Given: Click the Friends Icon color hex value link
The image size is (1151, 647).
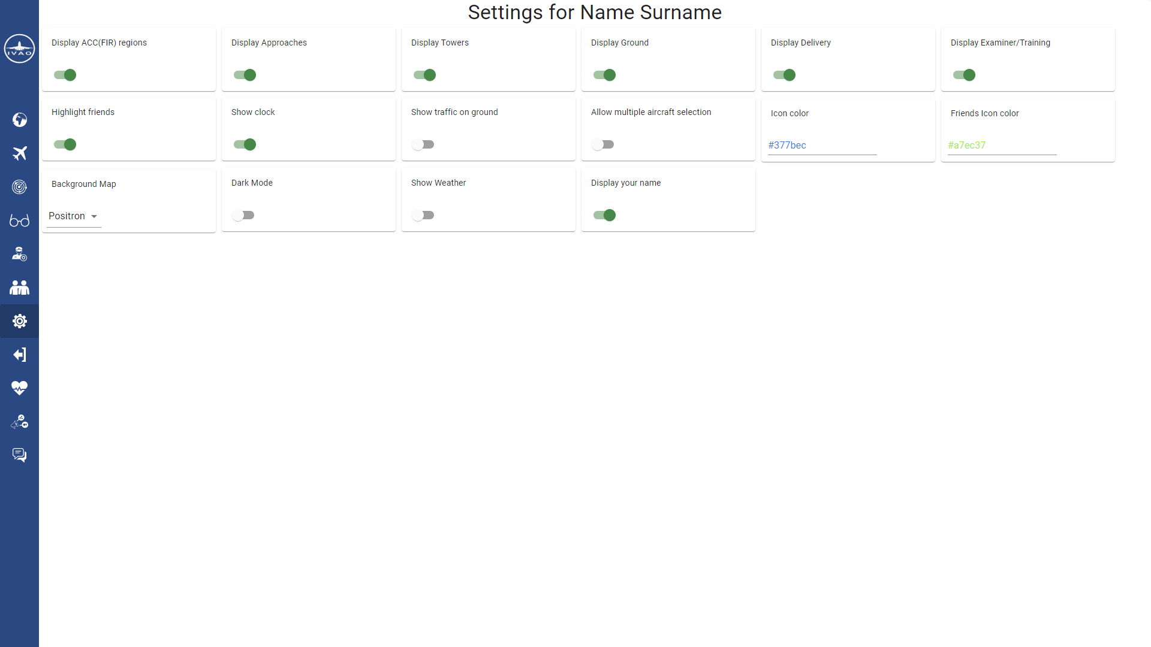Looking at the screenshot, I should point(967,146).
